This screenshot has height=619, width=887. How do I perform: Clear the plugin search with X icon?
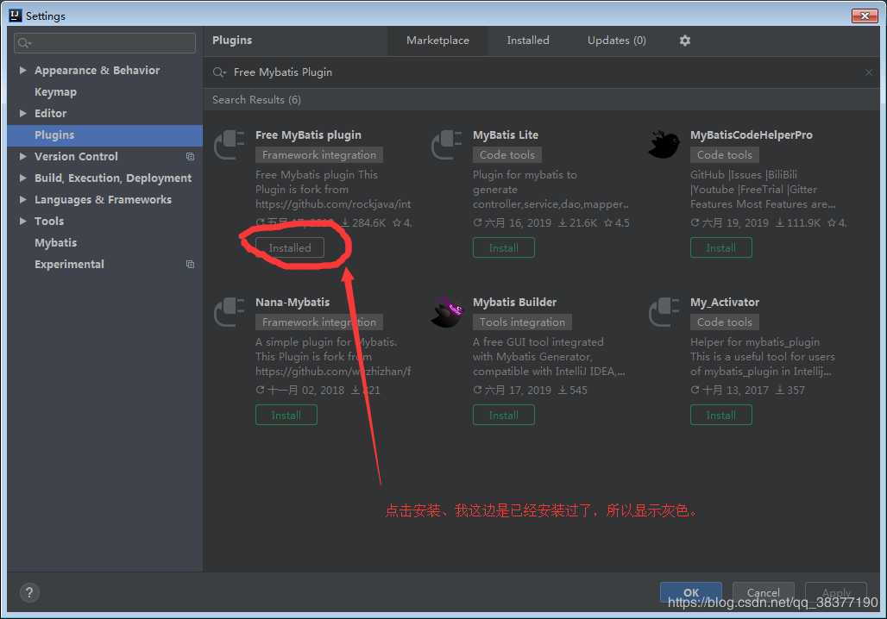[868, 72]
